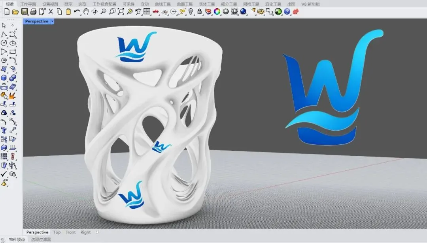
Task: Select the Rotate view tool
Action: click(94, 11)
